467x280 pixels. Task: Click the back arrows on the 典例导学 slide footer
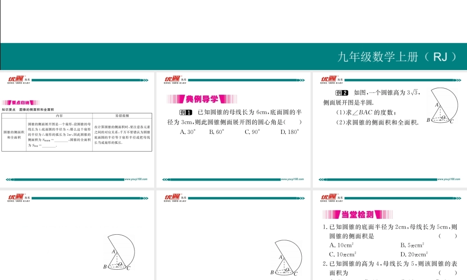pyautogui.click(x=165, y=179)
